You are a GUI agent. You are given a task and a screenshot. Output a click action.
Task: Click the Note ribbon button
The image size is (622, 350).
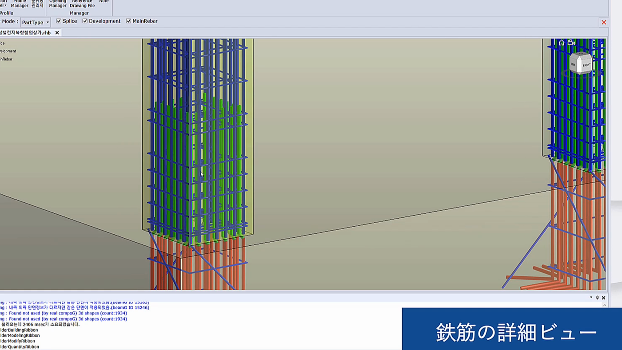pyautogui.click(x=104, y=2)
